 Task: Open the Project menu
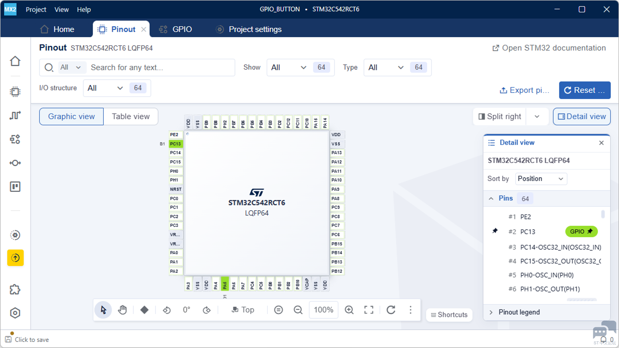(x=36, y=10)
